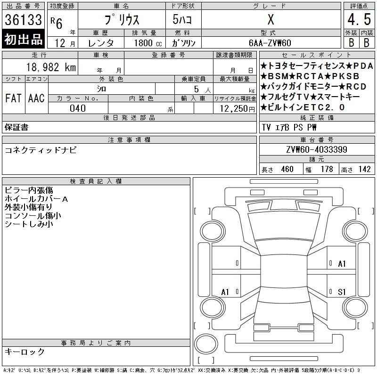Click the exterior color シロ

[101, 89]
